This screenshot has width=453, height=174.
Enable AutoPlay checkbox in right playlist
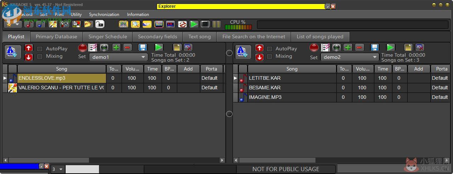(x=269, y=49)
